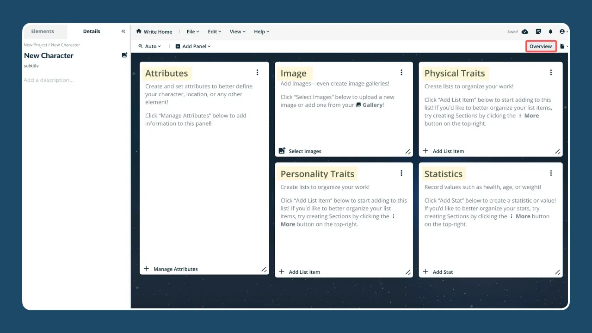Expand the Add Panel dropdown

[193, 46]
